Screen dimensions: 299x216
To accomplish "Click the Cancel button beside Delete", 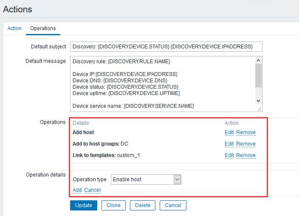I will [x=173, y=205].
